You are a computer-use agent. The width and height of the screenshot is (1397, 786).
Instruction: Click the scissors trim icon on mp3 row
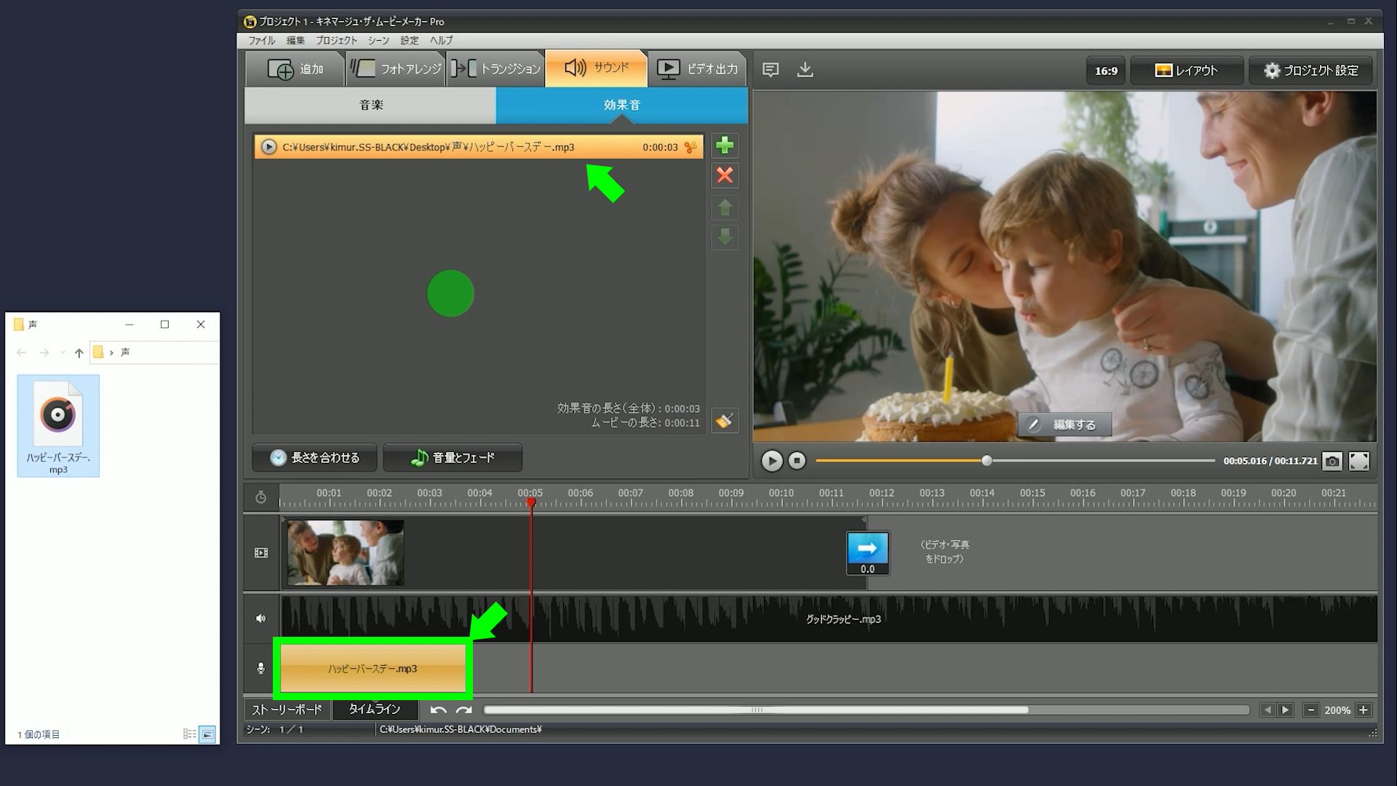(690, 147)
